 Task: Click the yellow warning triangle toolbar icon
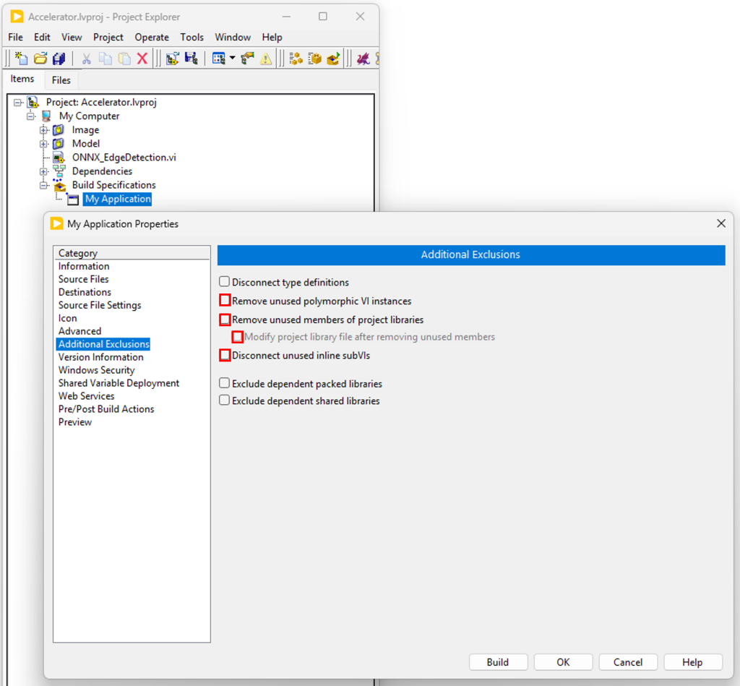(266, 59)
